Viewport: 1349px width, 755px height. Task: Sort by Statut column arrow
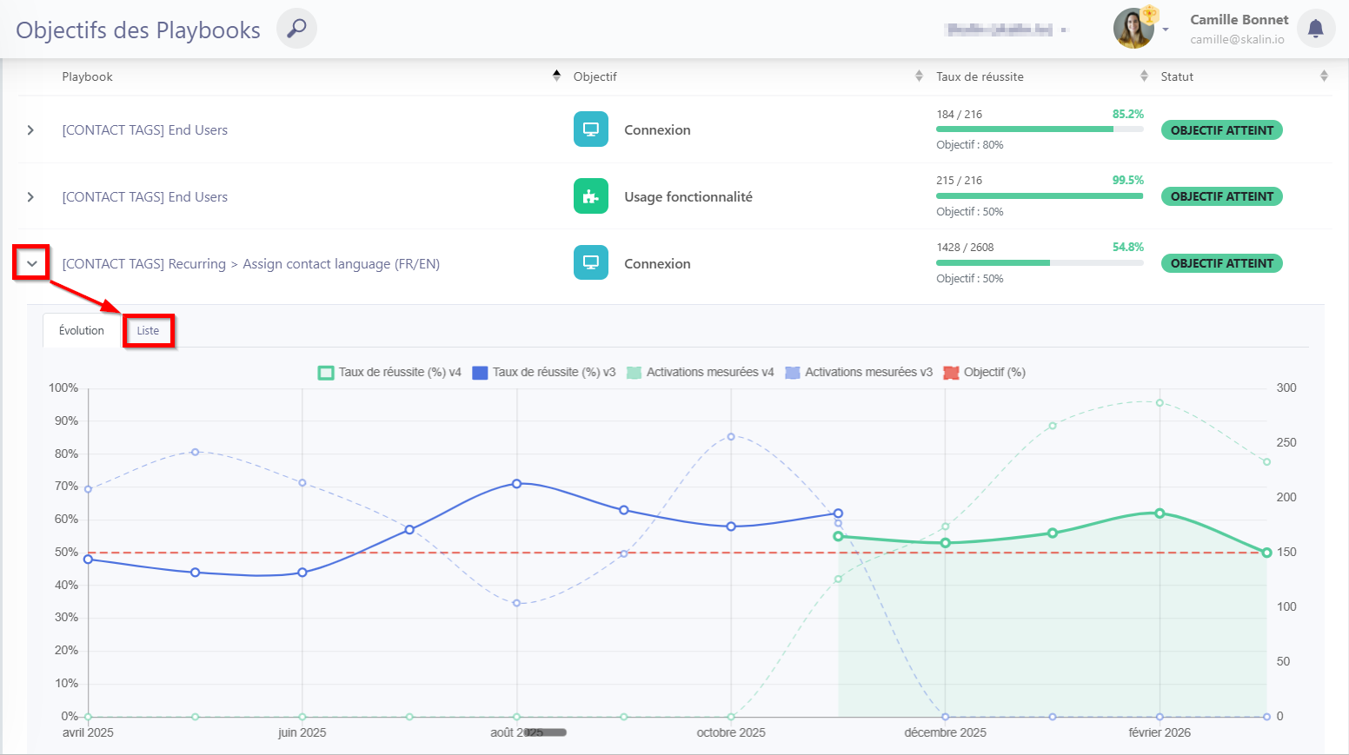(x=1323, y=76)
